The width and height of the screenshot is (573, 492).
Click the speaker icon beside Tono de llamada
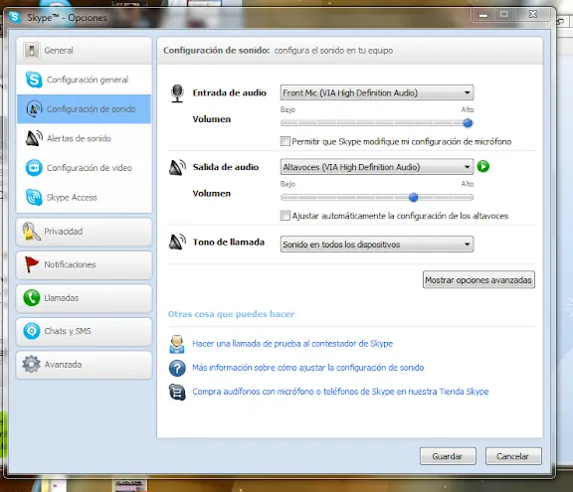[177, 242]
